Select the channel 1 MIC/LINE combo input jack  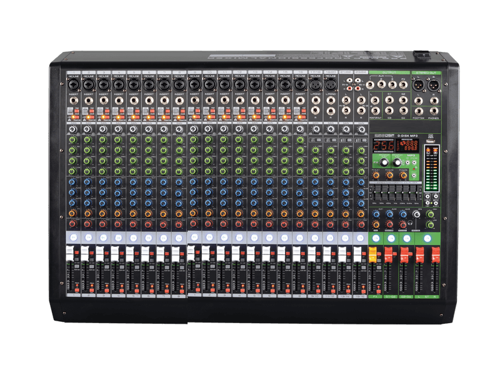(74, 85)
